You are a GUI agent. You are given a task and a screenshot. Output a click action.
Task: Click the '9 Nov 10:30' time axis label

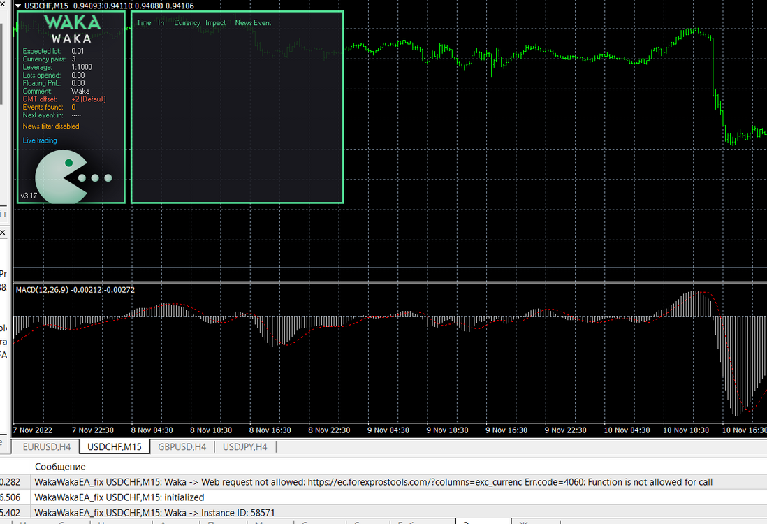[447, 430]
